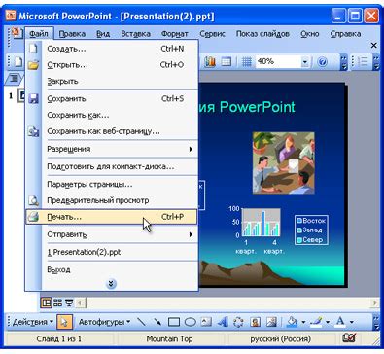Click the spell check status icon
Image resolution: width=384 pixels, height=354 pixels.
pyautogui.click(x=349, y=338)
